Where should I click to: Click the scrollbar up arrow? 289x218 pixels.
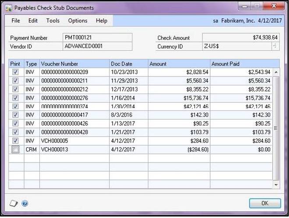click(276, 72)
